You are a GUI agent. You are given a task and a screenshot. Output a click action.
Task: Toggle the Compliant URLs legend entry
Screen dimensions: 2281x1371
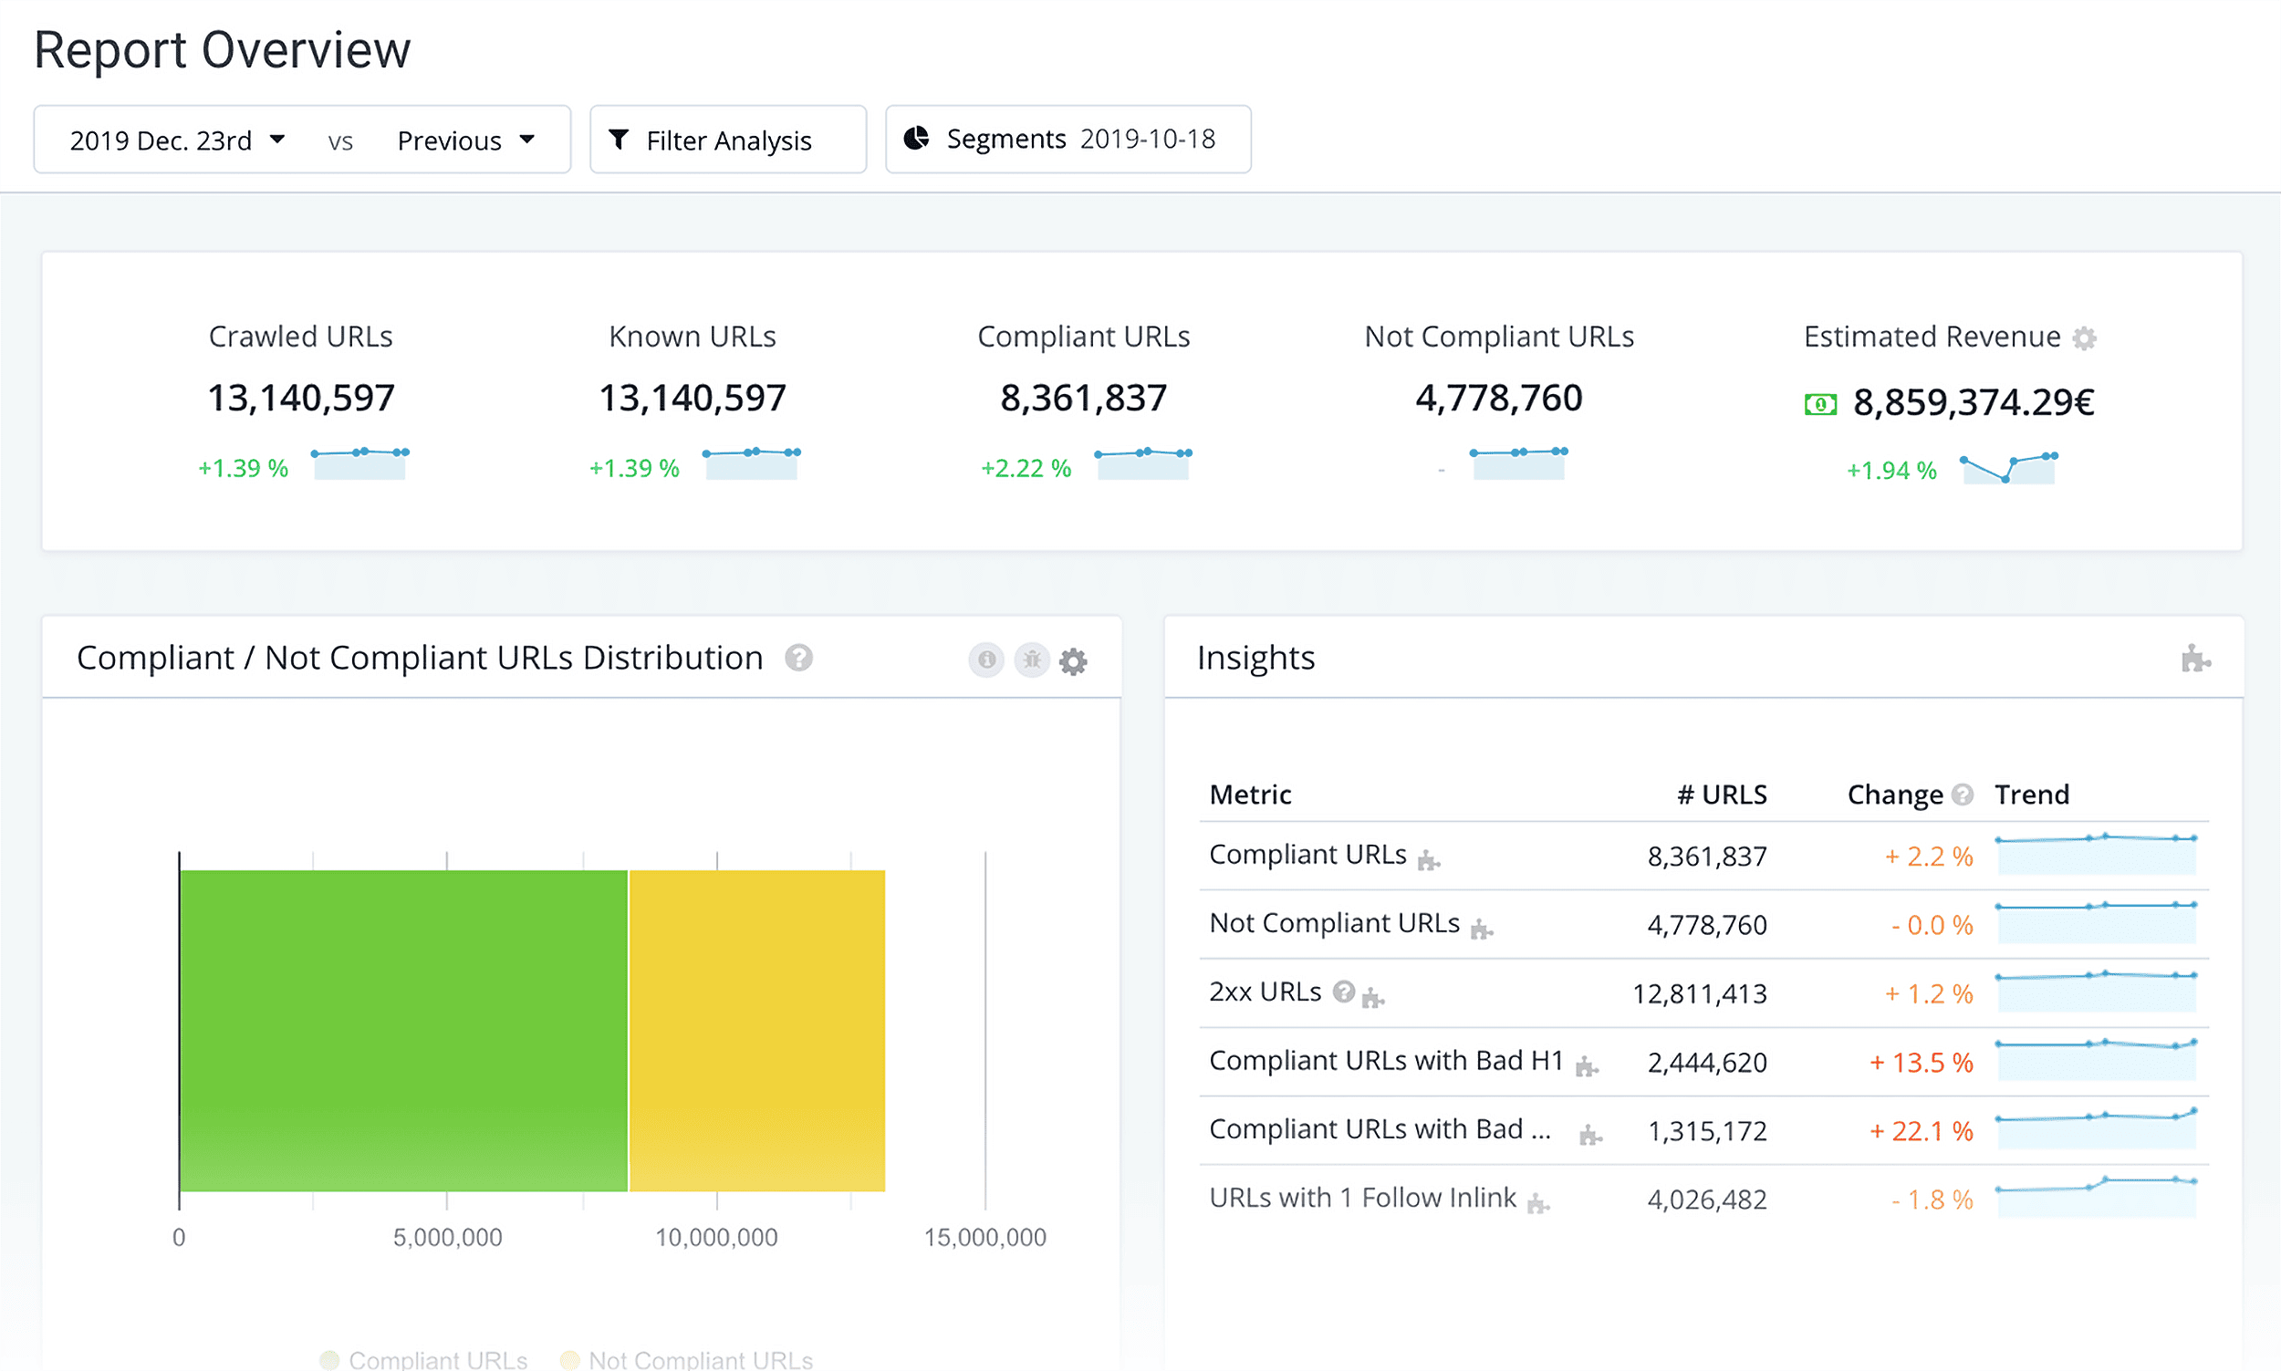pos(423,1360)
